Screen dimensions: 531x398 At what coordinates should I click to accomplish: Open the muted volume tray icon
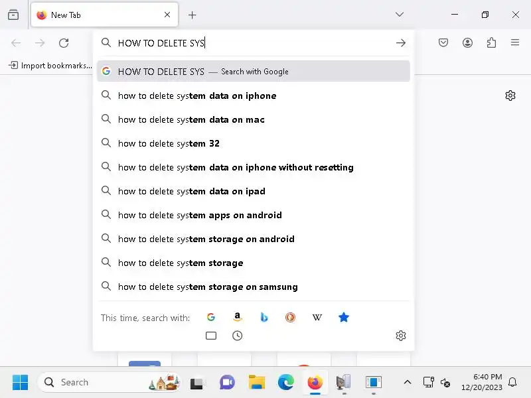click(x=445, y=383)
